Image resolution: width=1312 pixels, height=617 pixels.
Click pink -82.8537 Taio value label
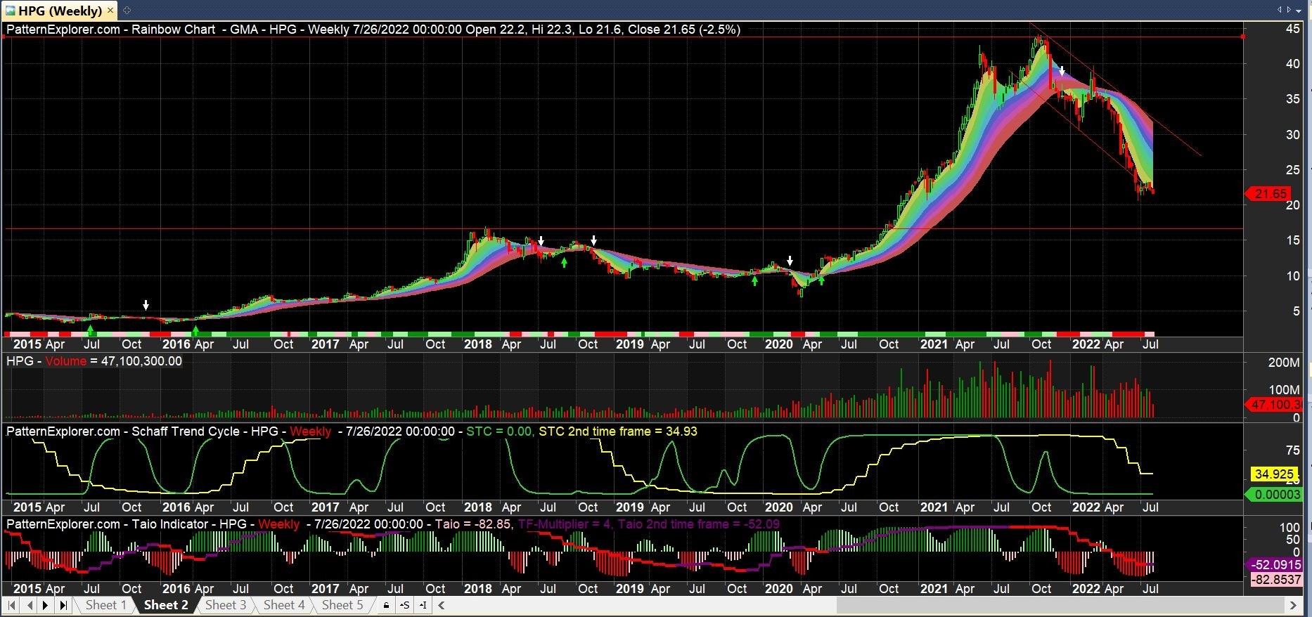(1275, 580)
